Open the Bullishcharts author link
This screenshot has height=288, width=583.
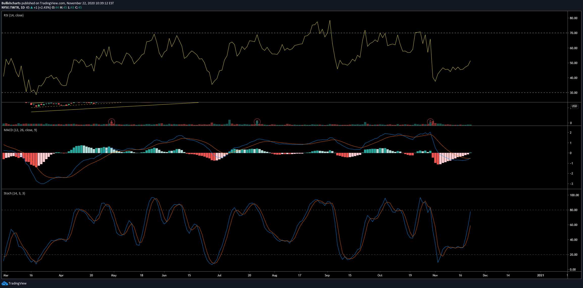[11, 3]
